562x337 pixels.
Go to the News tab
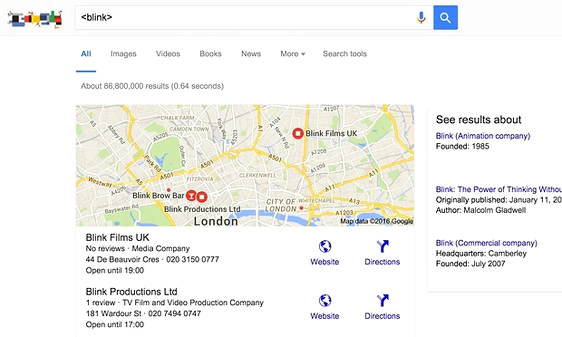pos(251,54)
